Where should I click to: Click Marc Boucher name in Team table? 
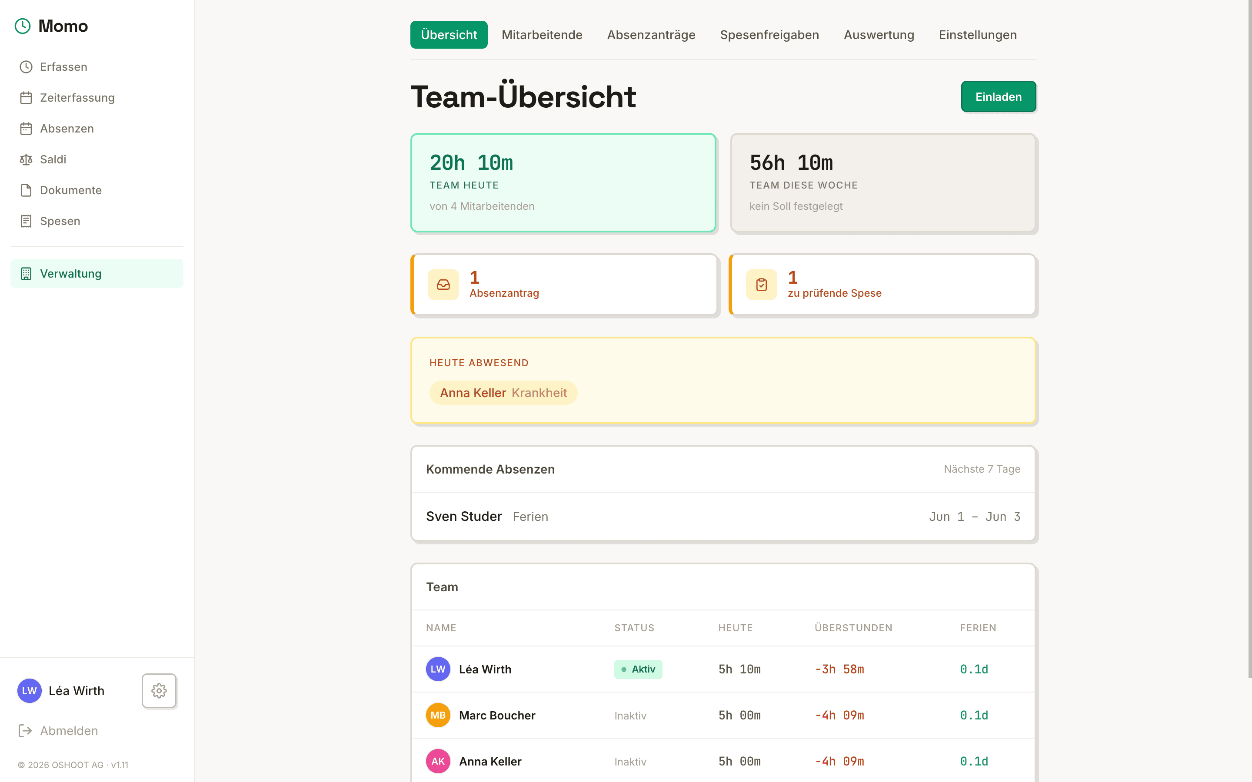tap(496, 715)
